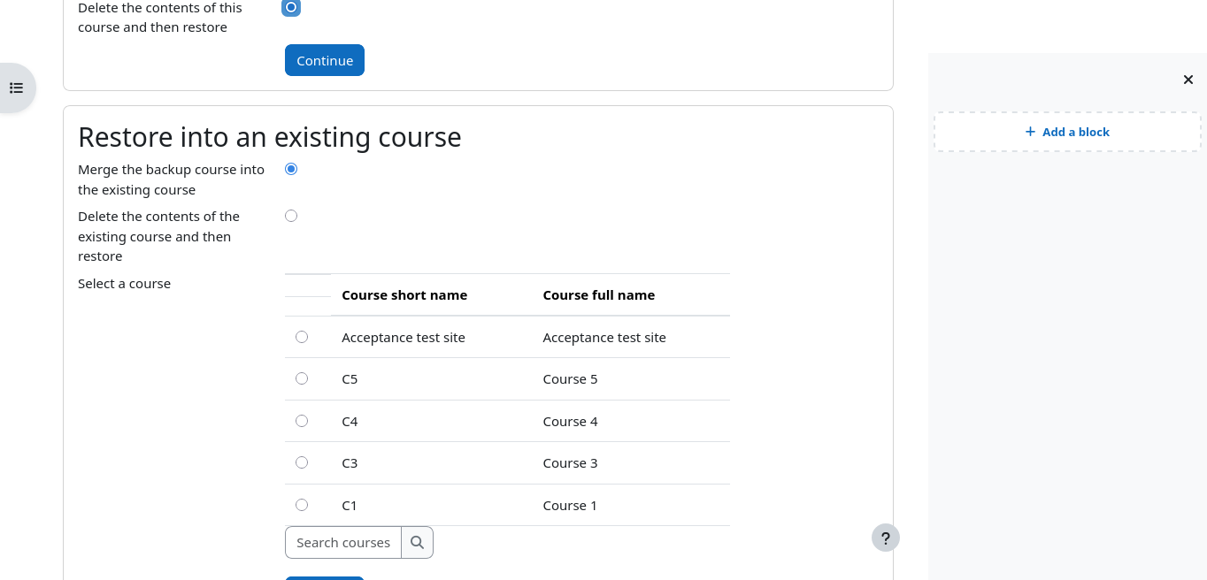1207x580 pixels.
Task: Click the 'Acceptance test site' short name cell
Action: pos(404,338)
